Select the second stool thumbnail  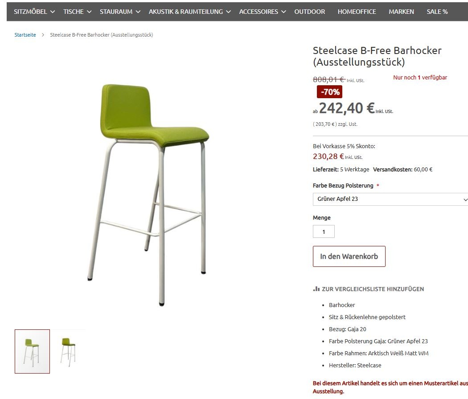tap(68, 352)
